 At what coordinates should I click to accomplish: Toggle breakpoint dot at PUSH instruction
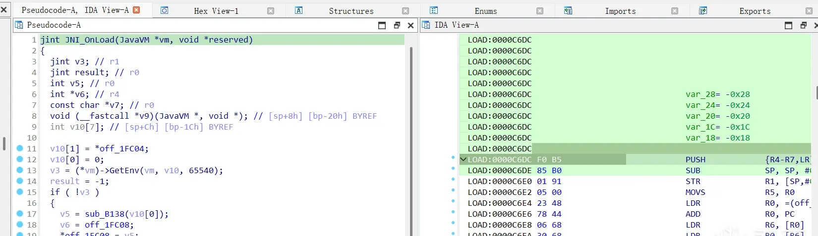click(x=453, y=158)
